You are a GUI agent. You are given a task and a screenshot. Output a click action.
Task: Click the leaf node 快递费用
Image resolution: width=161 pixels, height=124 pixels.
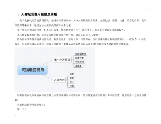[x=79, y=62]
